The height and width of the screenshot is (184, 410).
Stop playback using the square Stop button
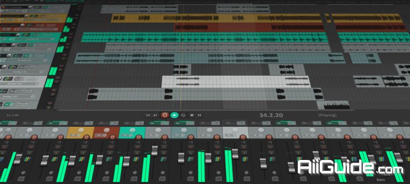pos(192,115)
